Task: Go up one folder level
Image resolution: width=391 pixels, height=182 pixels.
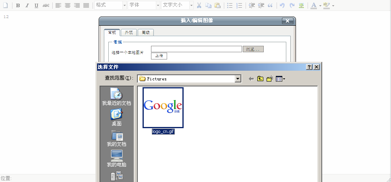Action: tap(261, 79)
